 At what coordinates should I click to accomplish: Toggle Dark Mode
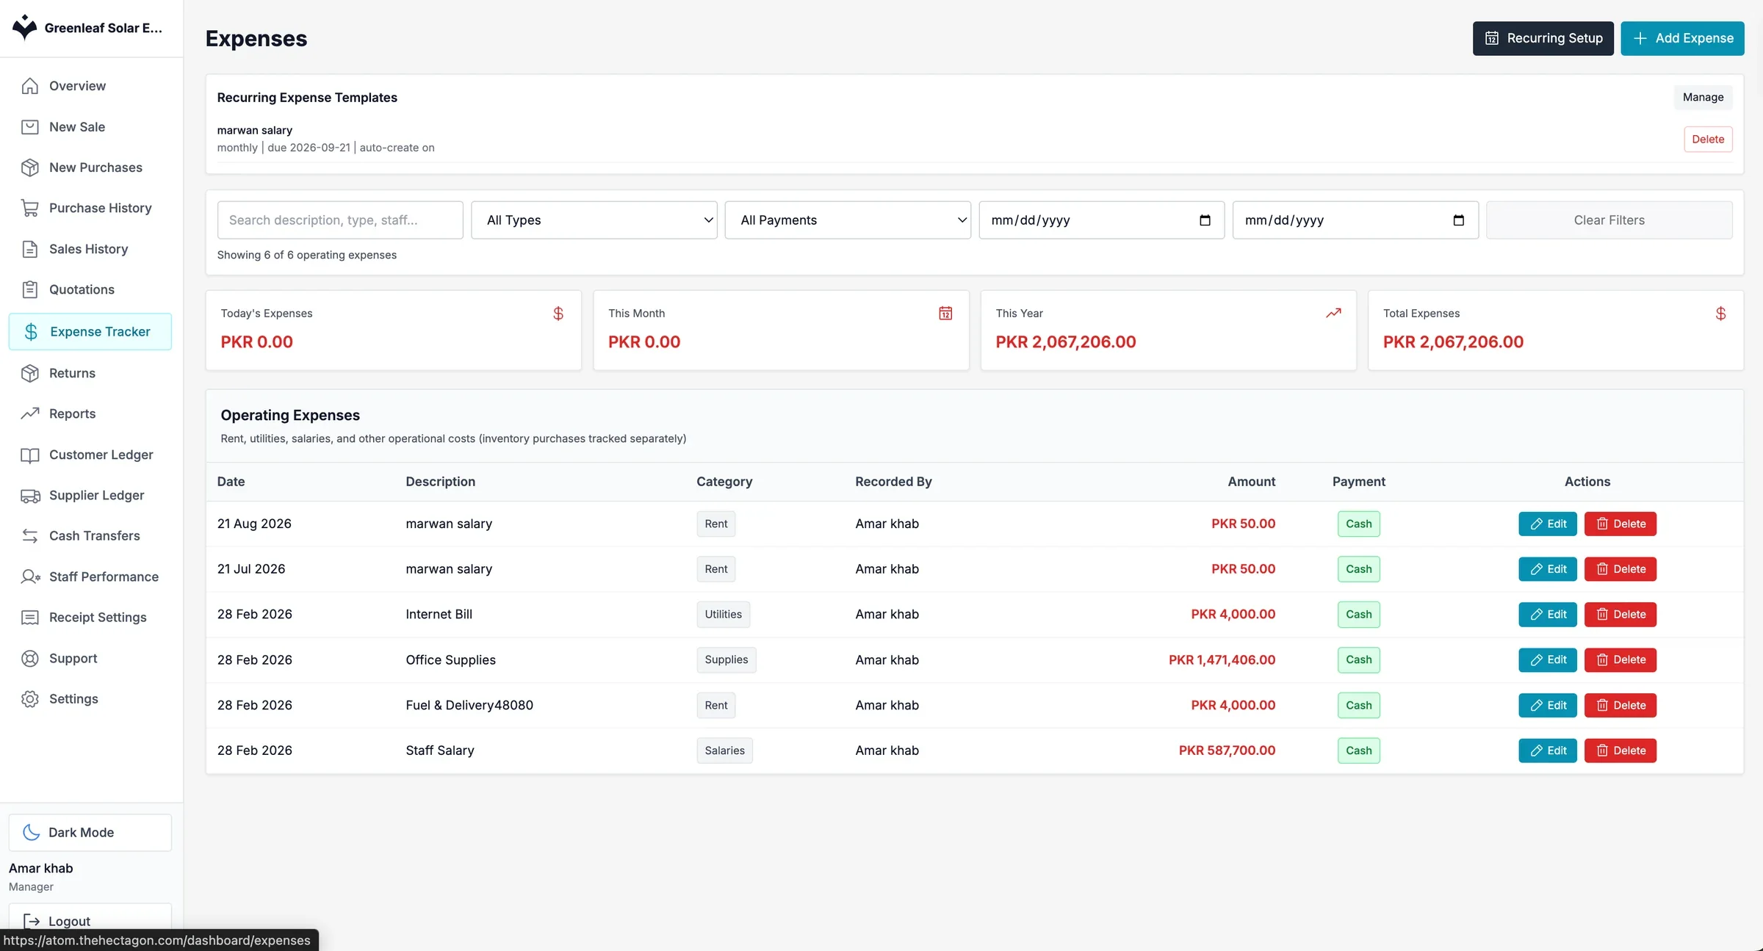[x=90, y=832]
